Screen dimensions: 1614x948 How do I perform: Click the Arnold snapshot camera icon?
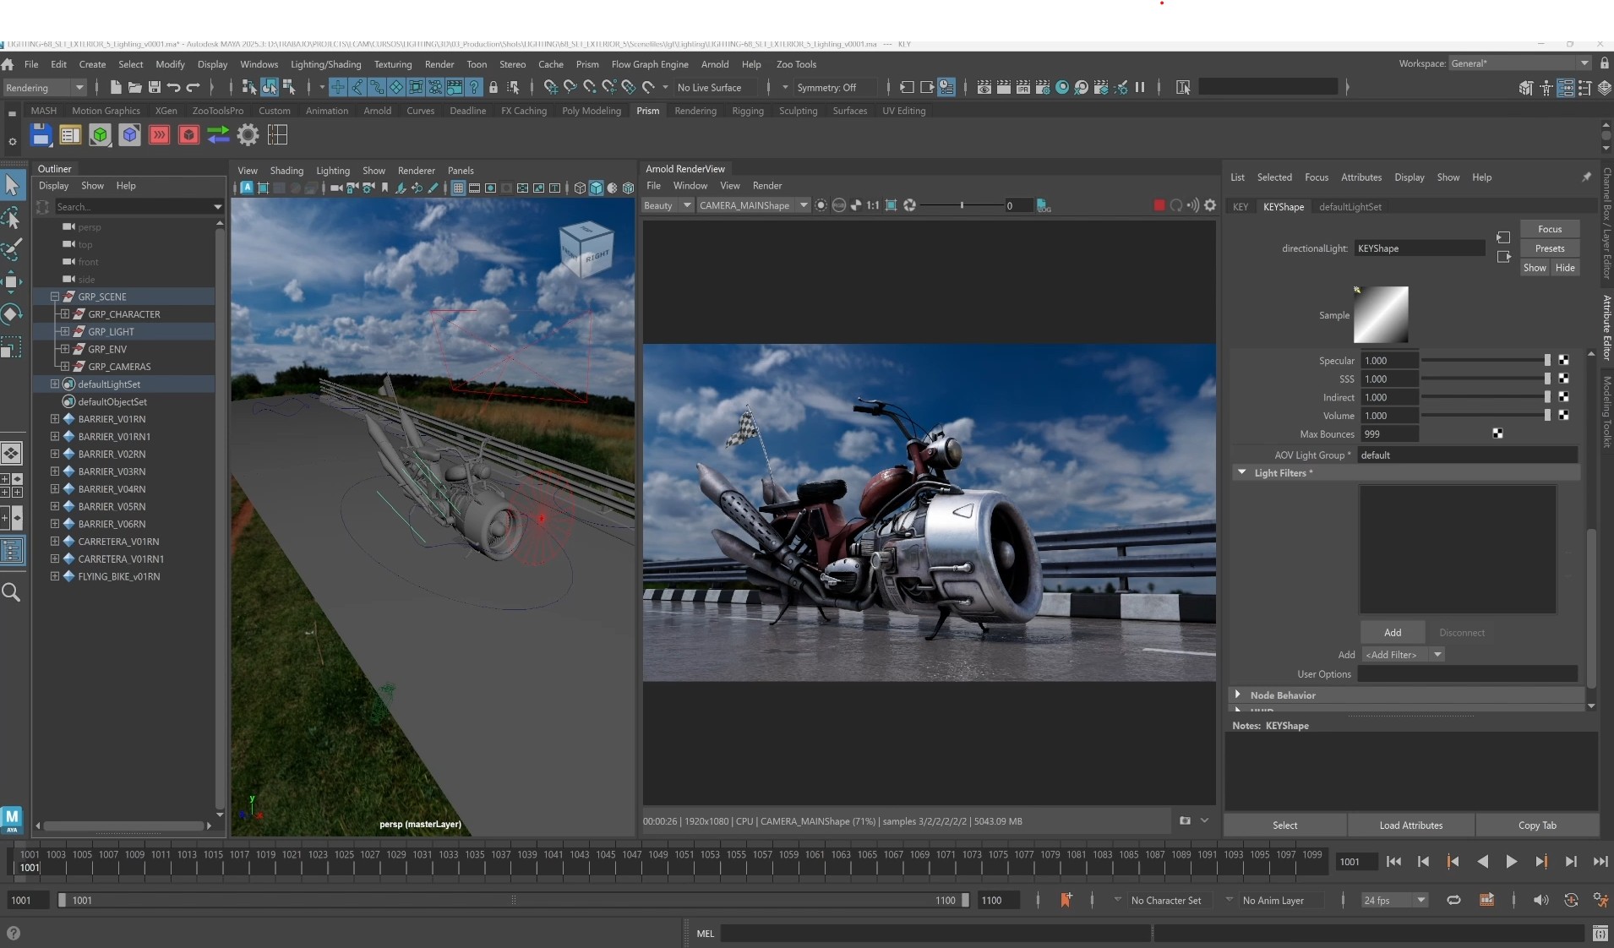point(1185,820)
